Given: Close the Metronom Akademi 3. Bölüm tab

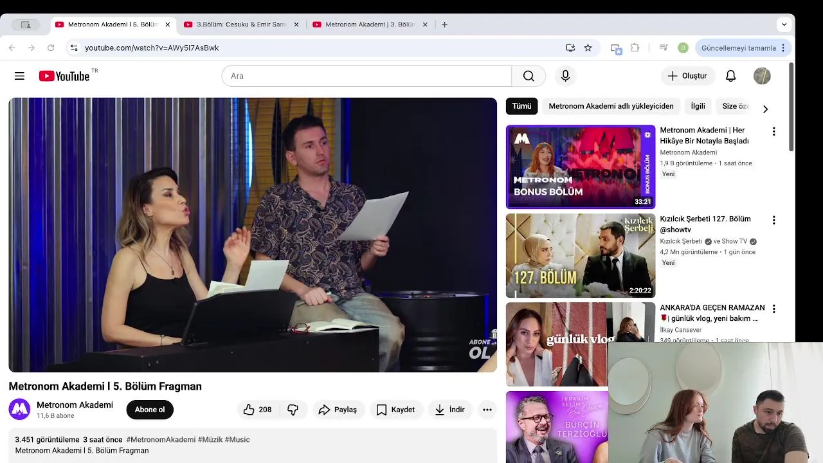Looking at the screenshot, I should (425, 24).
